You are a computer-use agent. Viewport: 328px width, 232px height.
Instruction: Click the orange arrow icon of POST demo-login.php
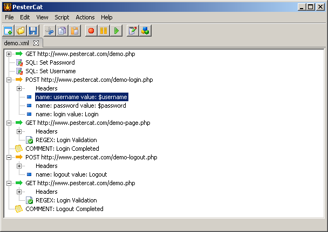tap(19, 80)
